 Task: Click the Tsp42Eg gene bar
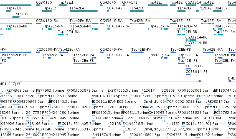(158, 5)
